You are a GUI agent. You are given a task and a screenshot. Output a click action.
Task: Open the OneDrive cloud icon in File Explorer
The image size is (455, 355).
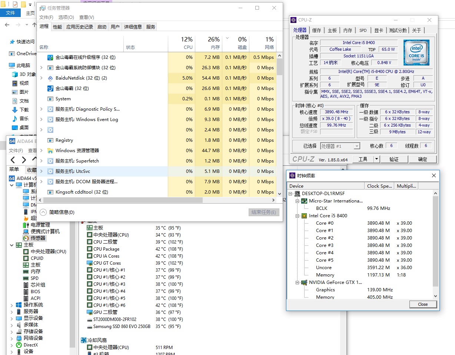[12, 53]
